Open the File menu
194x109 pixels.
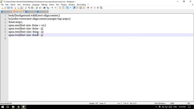pos(2,5)
